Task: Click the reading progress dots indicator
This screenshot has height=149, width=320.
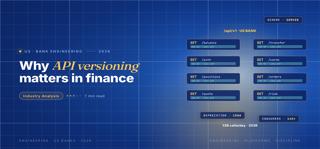Action: (74, 96)
